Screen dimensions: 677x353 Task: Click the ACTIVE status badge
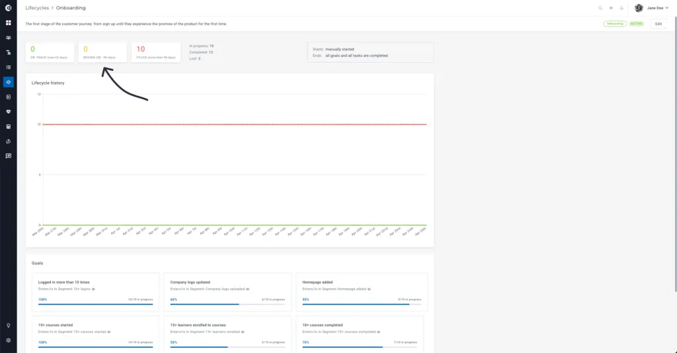click(x=637, y=24)
